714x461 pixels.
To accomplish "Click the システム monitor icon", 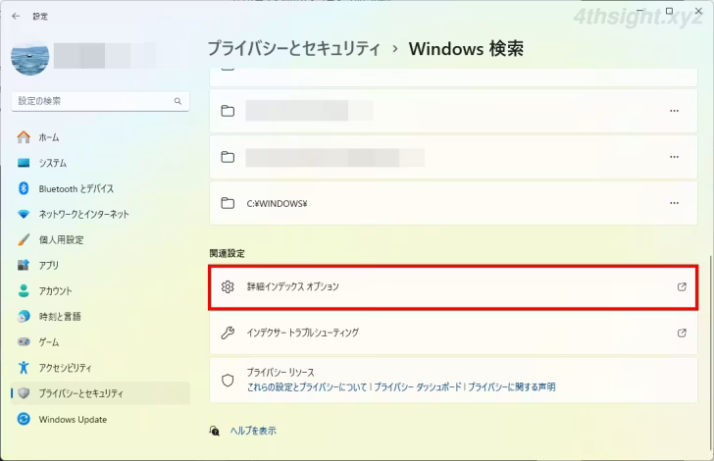I will tap(24, 163).
